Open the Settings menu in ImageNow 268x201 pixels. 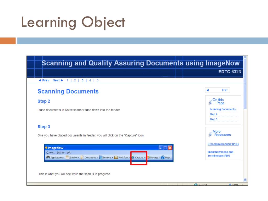[x=60, y=153]
